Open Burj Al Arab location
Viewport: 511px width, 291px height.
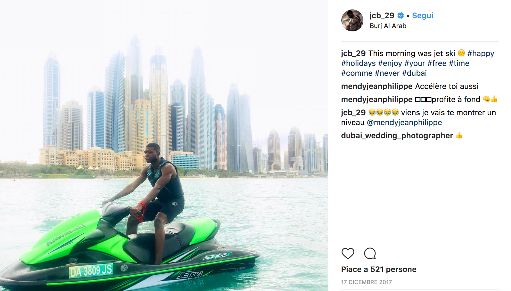tap(388, 26)
